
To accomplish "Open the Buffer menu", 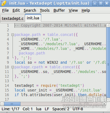I will [59, 10].
